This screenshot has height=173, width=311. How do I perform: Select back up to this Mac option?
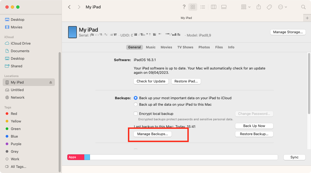[136, 105]
